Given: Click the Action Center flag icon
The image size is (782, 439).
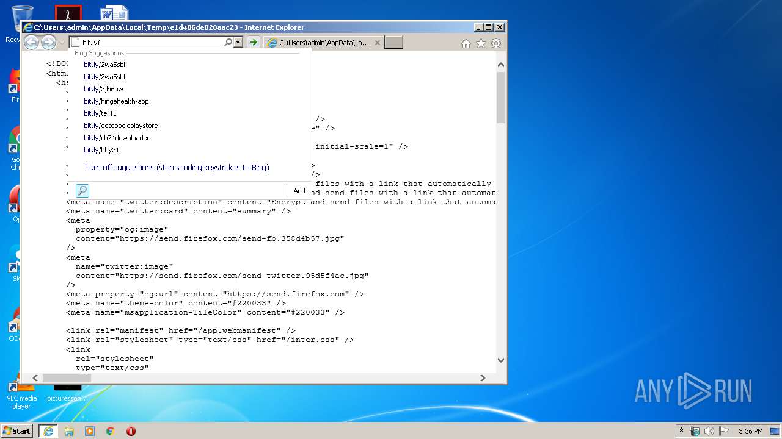Looking at the screenshot, I should click(x=724, y=431).
